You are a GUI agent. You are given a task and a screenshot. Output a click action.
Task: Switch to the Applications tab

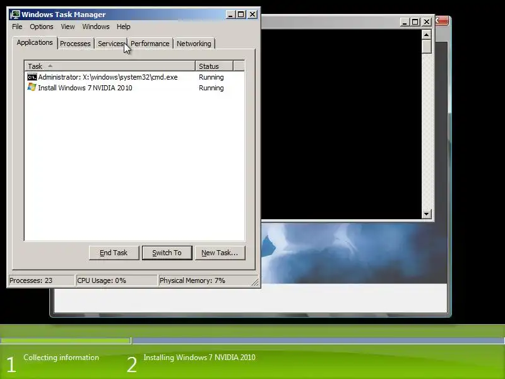click(x=35, y=42)
